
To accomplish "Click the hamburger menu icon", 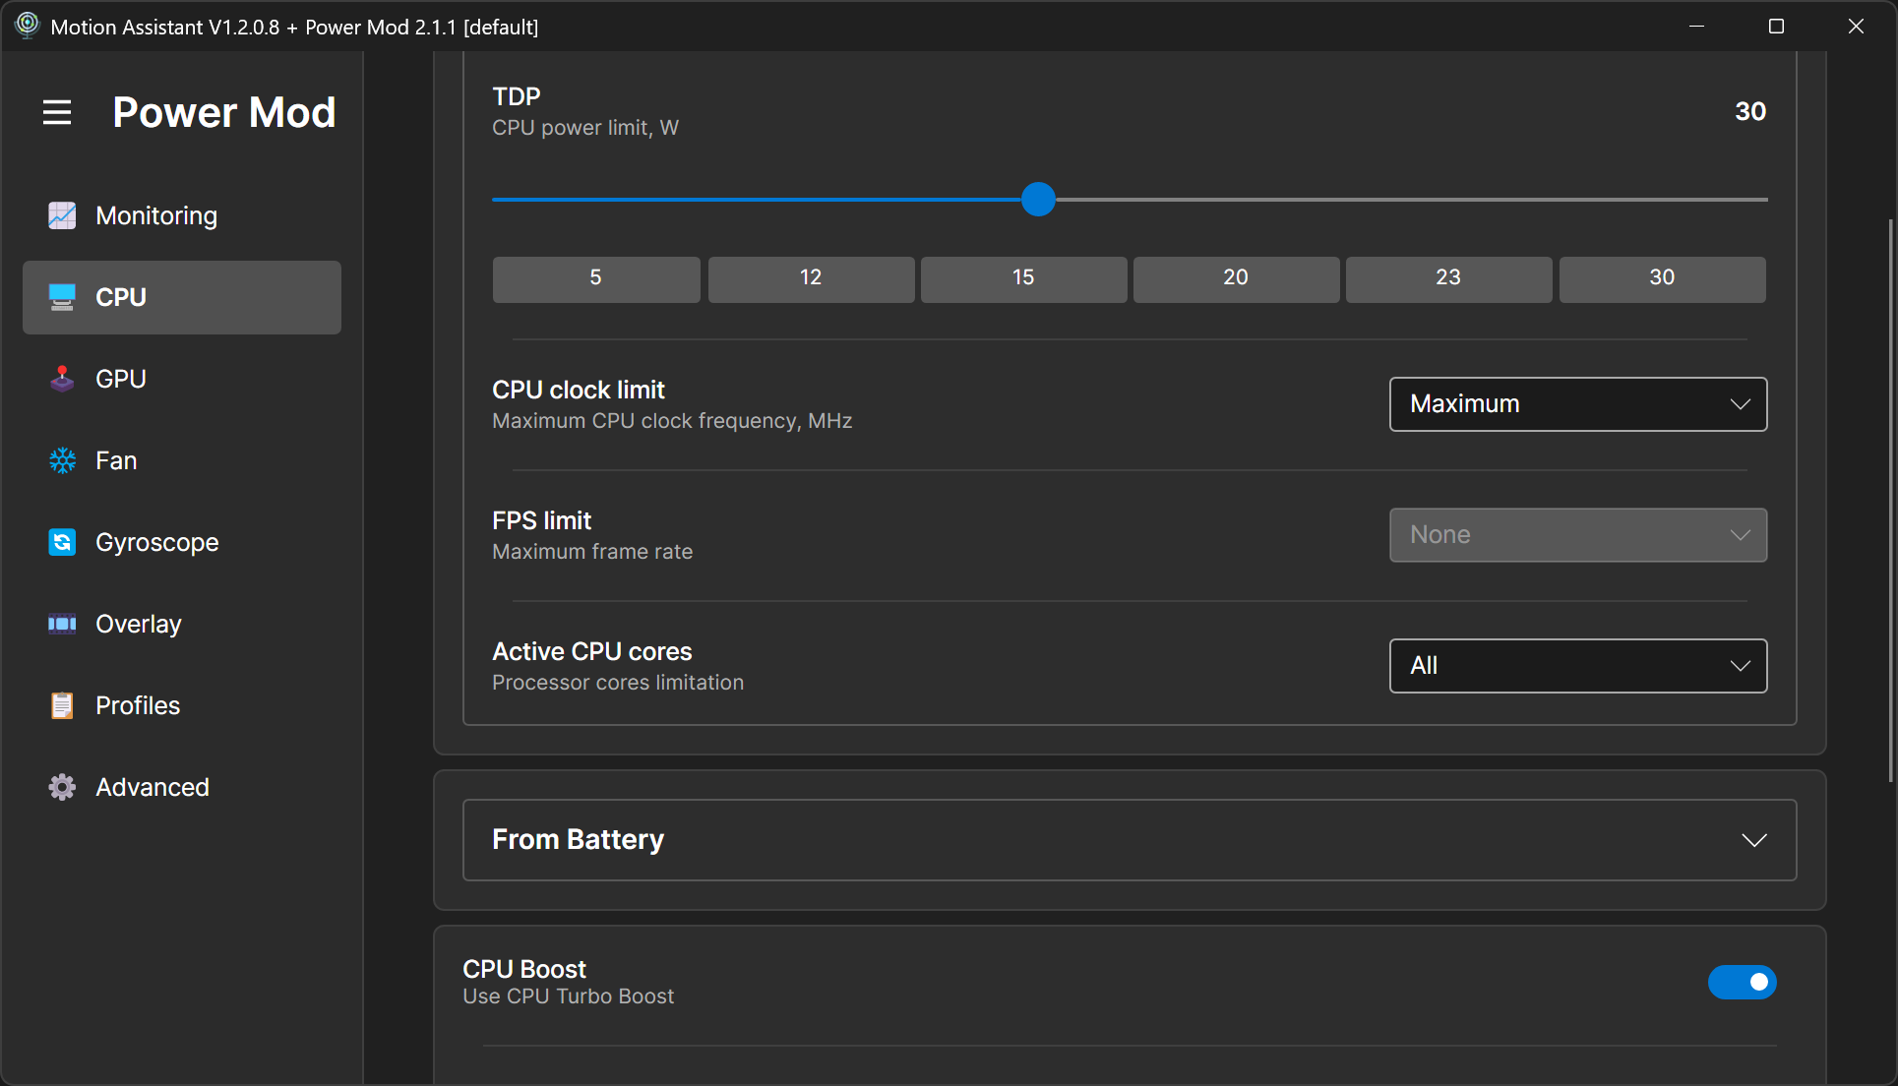I will (57, 112).
